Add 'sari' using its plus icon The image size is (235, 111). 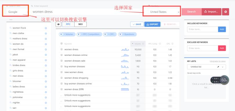46,108
